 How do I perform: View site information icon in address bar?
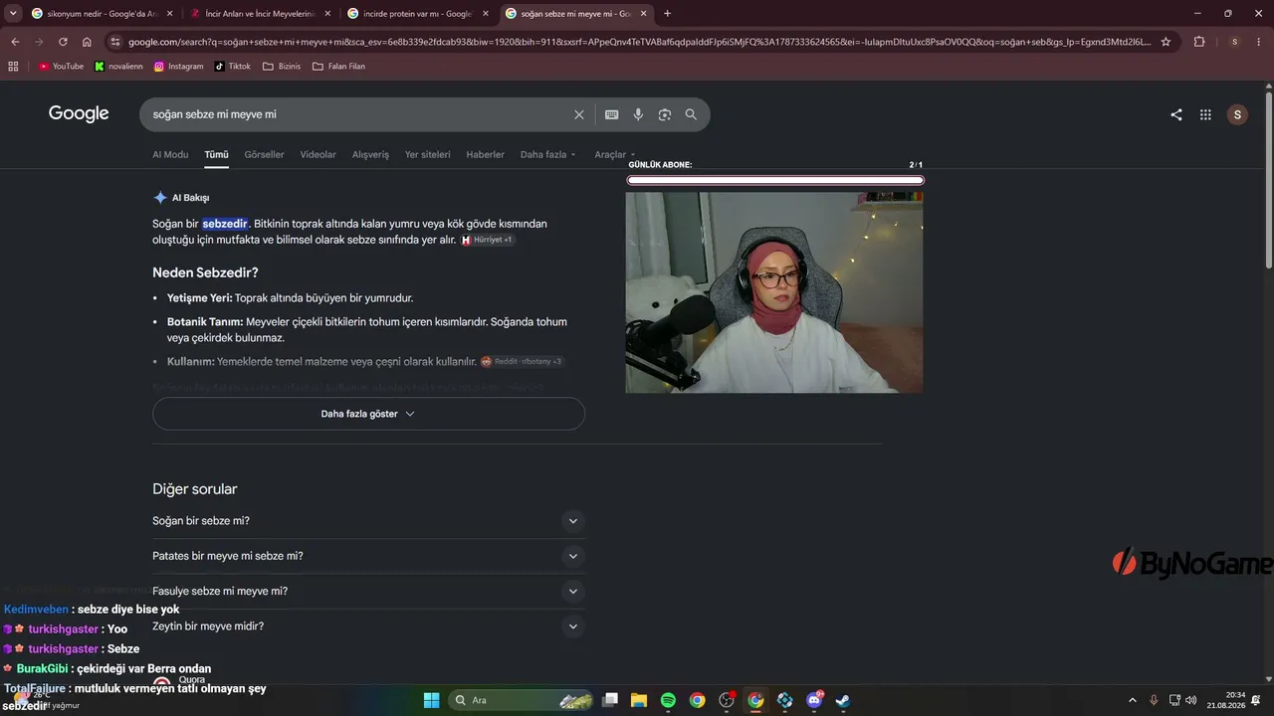pos(115,42)
